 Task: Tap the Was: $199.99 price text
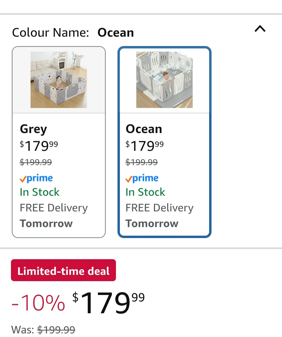(x=43, y=330)
